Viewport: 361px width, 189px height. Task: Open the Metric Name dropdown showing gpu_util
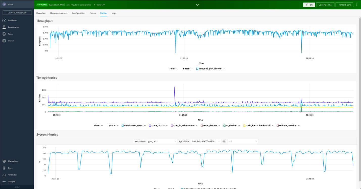(162, 141)
